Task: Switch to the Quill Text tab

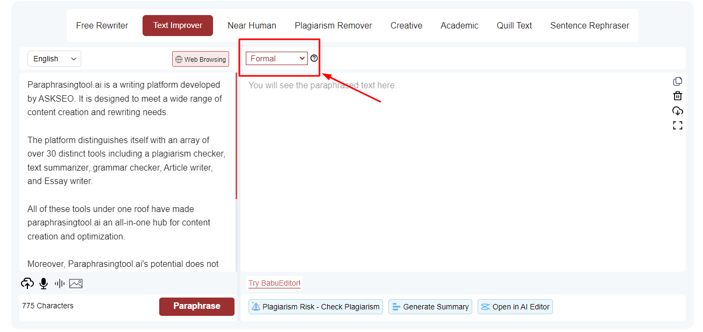Action: pyautogui.click(x=514, y=25)
